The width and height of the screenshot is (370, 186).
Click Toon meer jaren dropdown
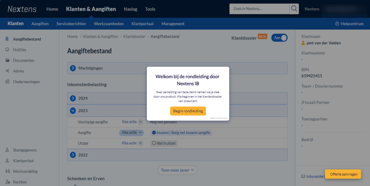[177, 170]
